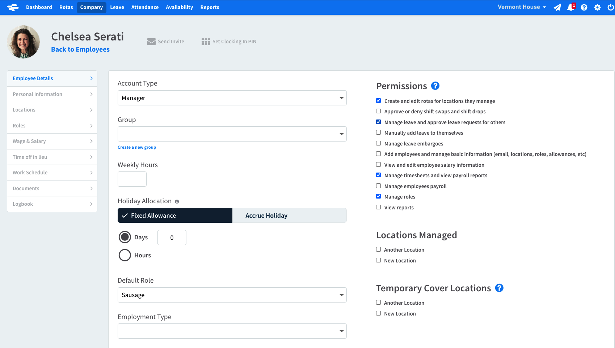Image resolution: width=615 pixels, height=348 pixels.
Task: Click the RotaCloud logo
Action: pyautogui.click(x=13, y=7)
